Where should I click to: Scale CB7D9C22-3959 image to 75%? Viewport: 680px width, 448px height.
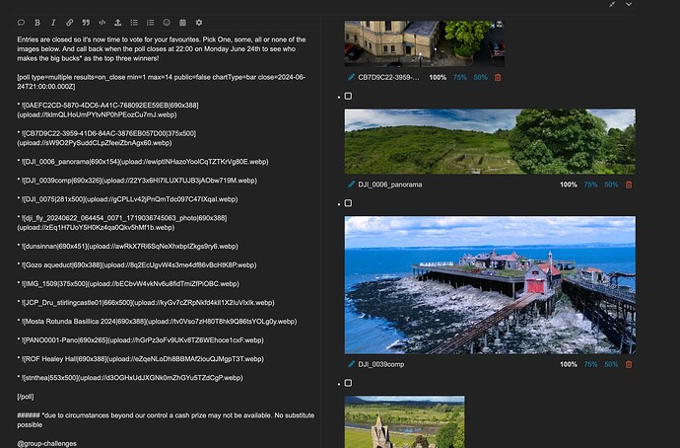pyautogui.click(x=459, y=77)
